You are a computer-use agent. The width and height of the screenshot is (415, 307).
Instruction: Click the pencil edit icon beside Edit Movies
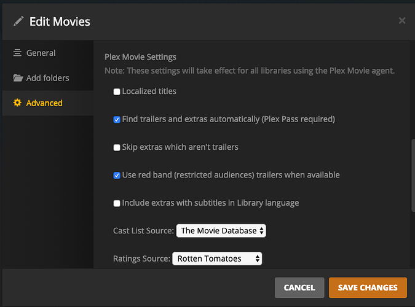click(18, 21)
